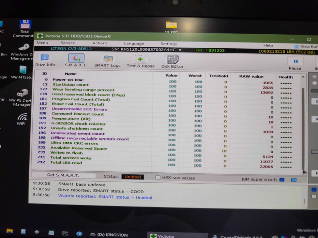Switch to CrystalDiskInfo in the taskbar

coord(237,237)
